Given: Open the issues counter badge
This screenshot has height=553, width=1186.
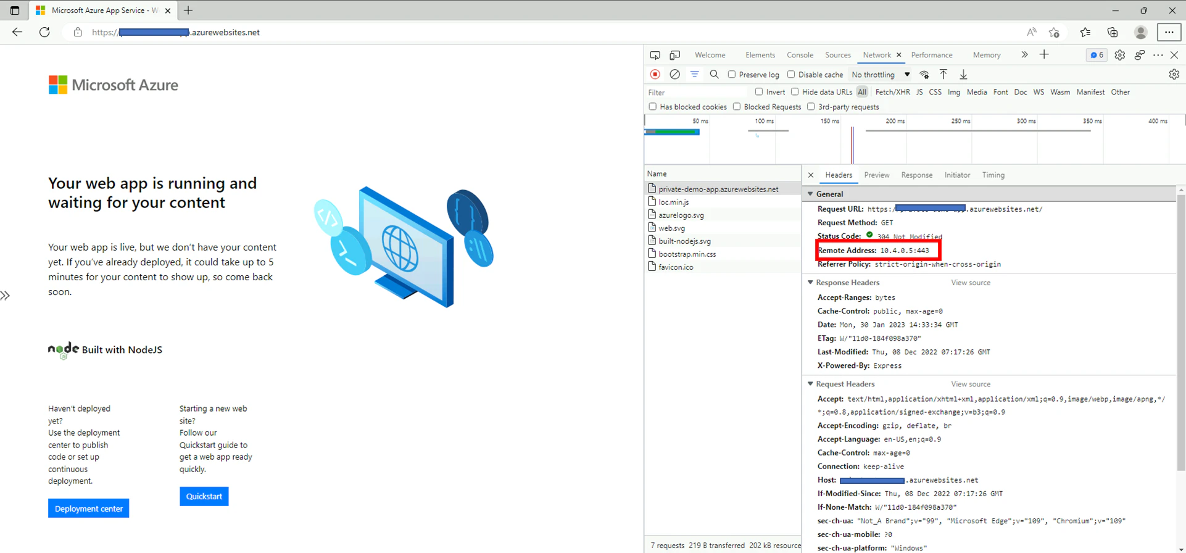Looking at the screenshot, I should (1097, 55).
